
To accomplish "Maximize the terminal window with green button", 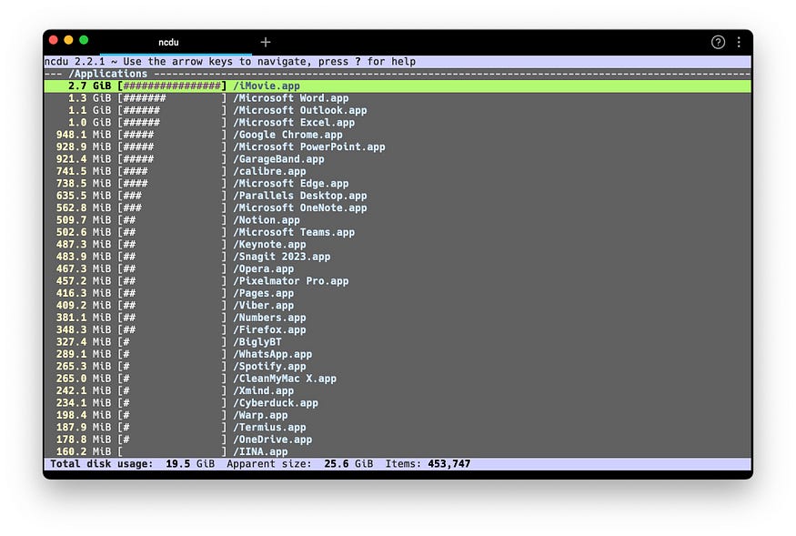I will (x=84, y=40).
